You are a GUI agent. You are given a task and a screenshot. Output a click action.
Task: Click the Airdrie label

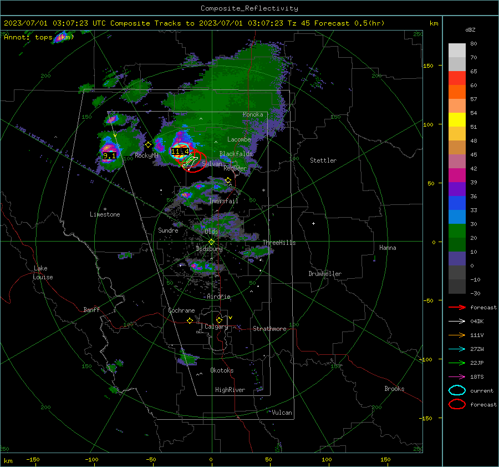tap(218, 297)
